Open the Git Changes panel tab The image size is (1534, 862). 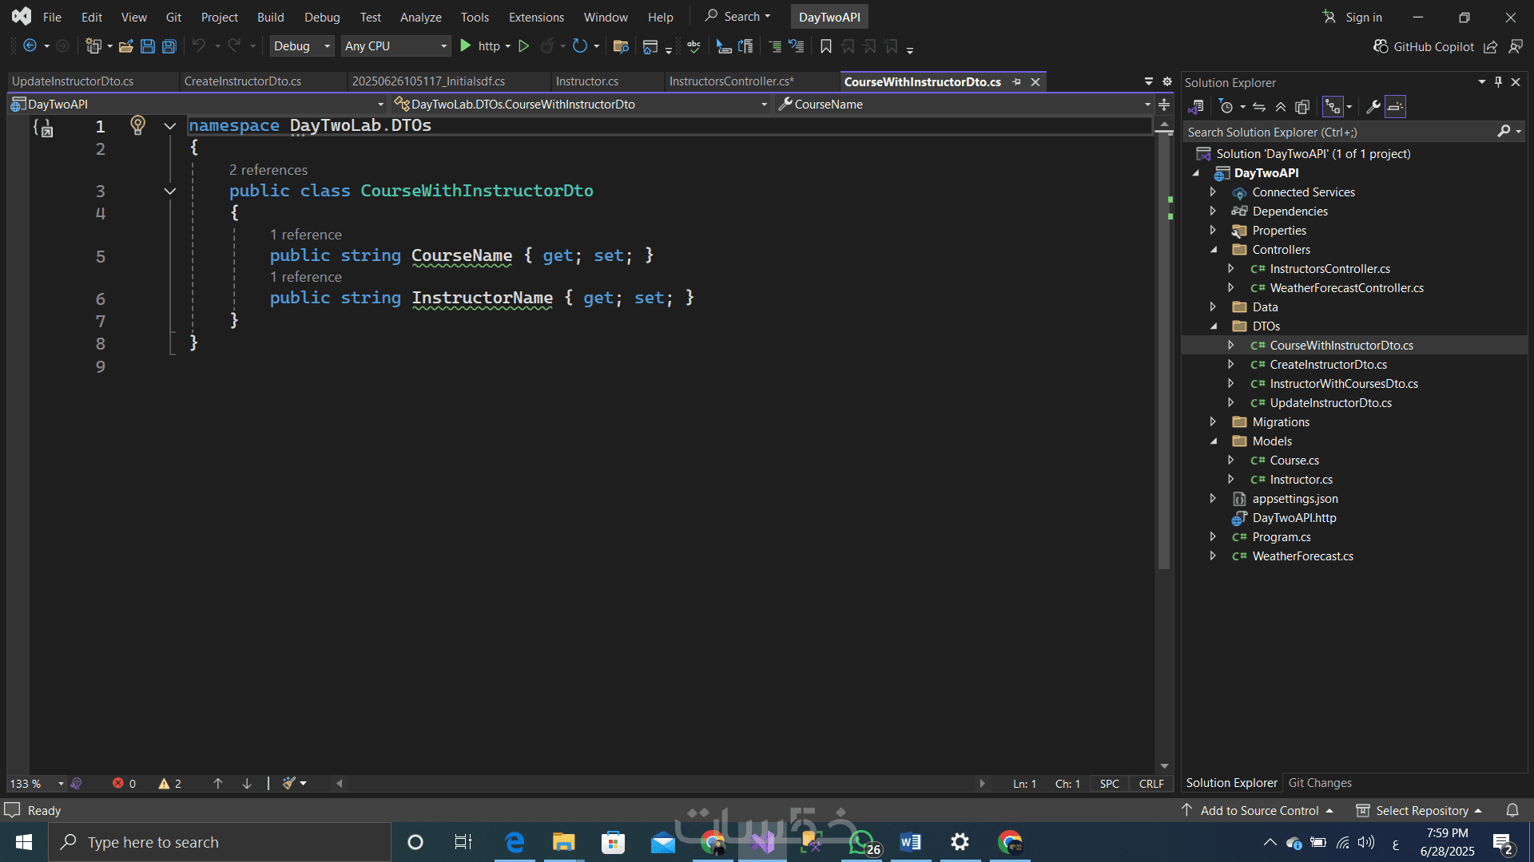pyautogui.click(x=1320, y=783)
